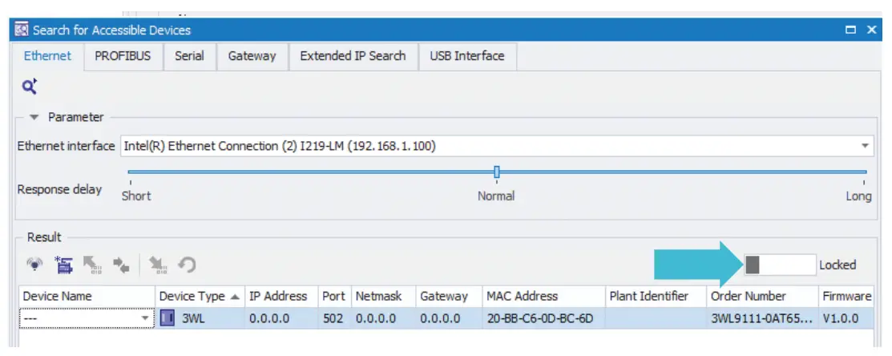Viewport: 892px width, 356px height.
Task: Click the Gateway column header
Action: 449,297
